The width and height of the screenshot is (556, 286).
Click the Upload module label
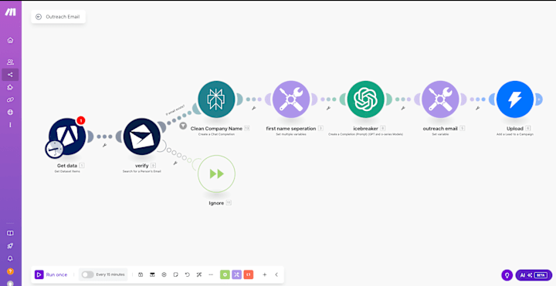[x=515, y=129]
